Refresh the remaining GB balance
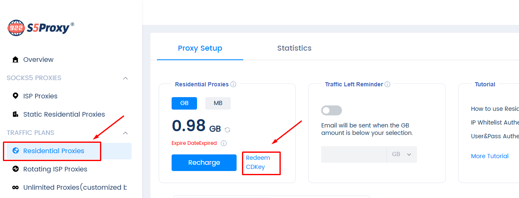Screen dimensions: 519x198 click(x=227, y=130)
